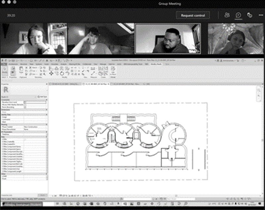
Task: Open the More actions ellipsis menu
Action: pos(261,15)
